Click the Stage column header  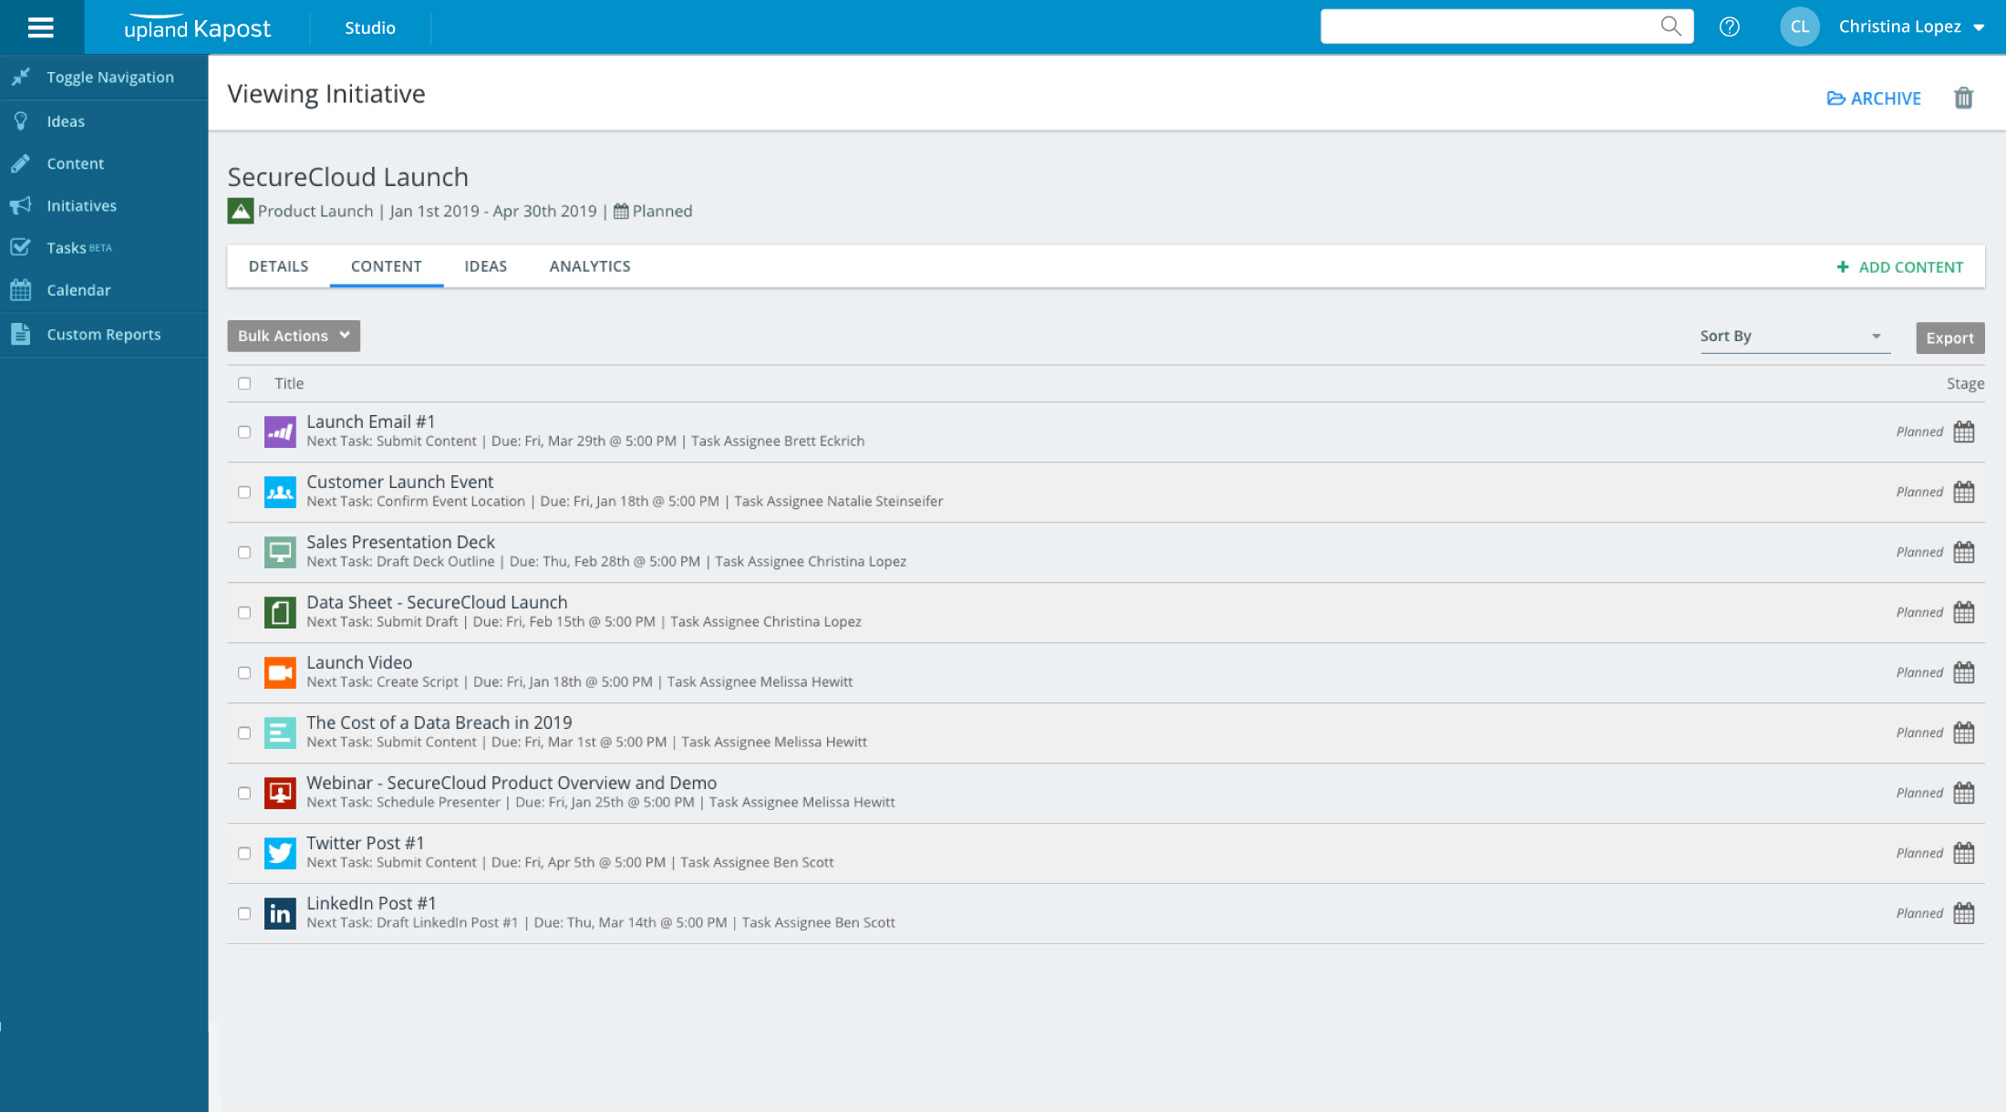point(1965,383)
